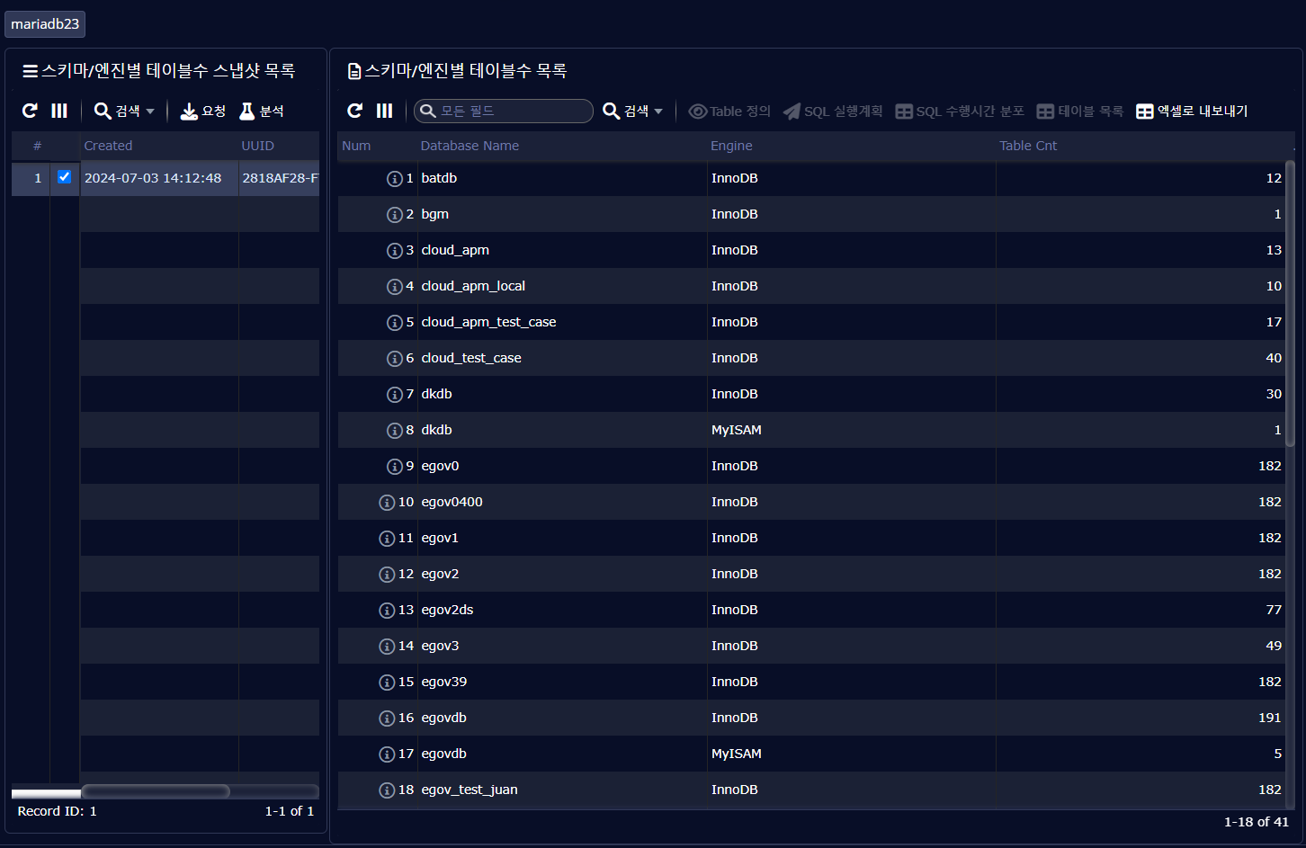Image resolution: width=1306 pixels, height=848 pixels.
Task: Sort by the Database Name column header
Action: 470,146
